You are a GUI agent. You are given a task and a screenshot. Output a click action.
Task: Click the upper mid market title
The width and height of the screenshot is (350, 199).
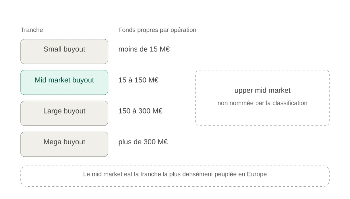[x=262, y=91]
